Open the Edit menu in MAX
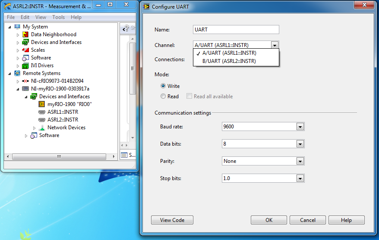The width and height of the screenshot is (379, 240). pyautogui.click(x=25, y=17)
